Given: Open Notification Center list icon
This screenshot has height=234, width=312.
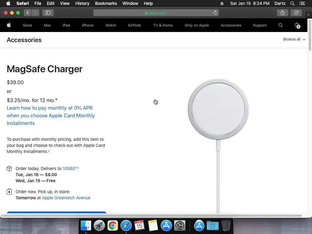Looking at the screenshot, I should click(302, 3).
